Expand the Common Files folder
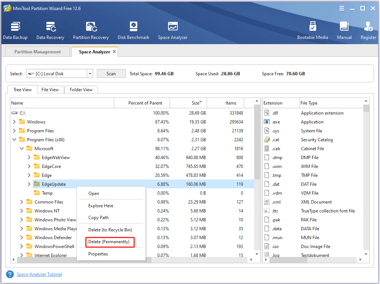 click(x=22, y=202)
